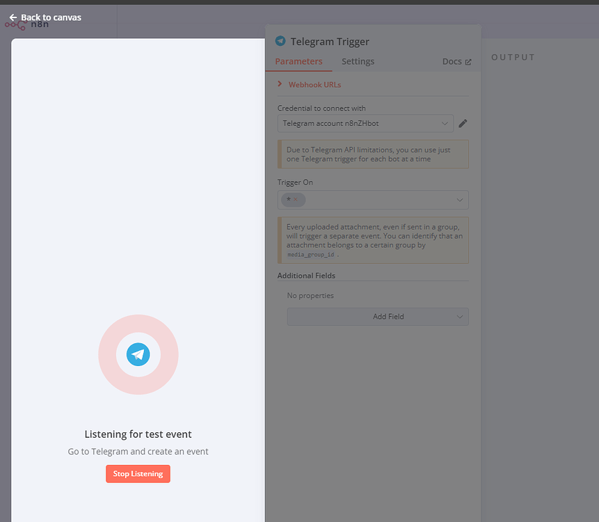Click the OUTPUT panel header

[x=513, y=57]
